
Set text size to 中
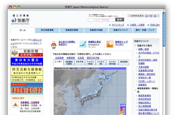(x=151, y=16)
